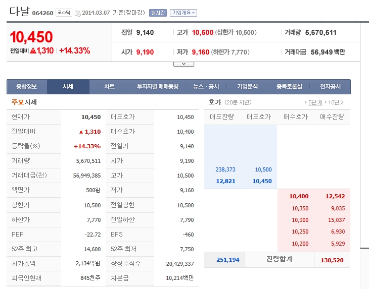Click bid quantity 6,930 in order book
Viewport: 369px width, 289px height.
338,232
